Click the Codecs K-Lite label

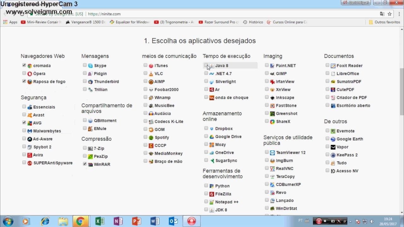click(x=169, y=121)
